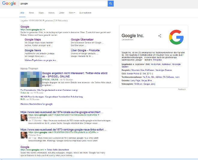
Task: Expand arrow beside first plus.google.com URL
Action: point(99,115)
